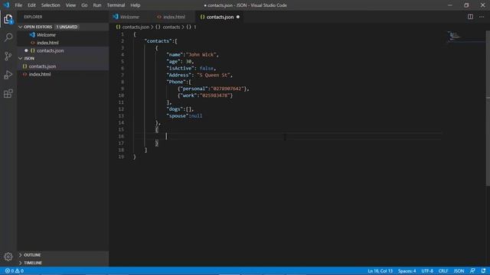The width and height of the screenshot is (490, 275).
Task: Click the split editor right icon
Action: tap(470, 17)
